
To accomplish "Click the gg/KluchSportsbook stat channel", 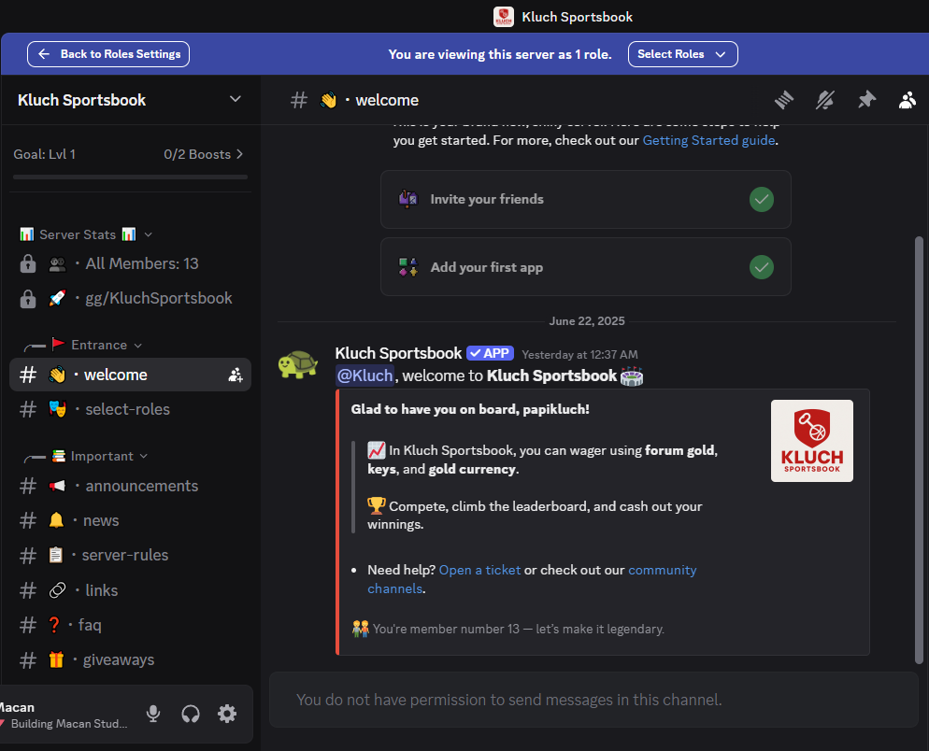I will pyautogui.click(x=130, y=299).
